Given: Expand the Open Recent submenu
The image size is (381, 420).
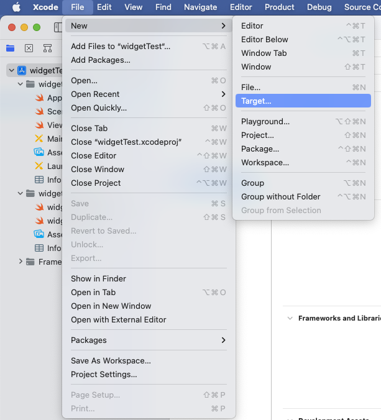Looking at the screenshot, I should [x=149, y=94].
